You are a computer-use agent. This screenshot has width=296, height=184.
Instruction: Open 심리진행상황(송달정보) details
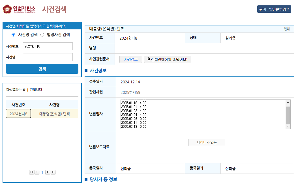[168, 59]
